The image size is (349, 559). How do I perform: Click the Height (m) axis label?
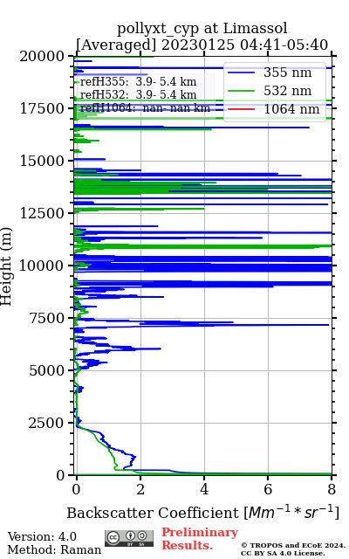coord(6,266)
